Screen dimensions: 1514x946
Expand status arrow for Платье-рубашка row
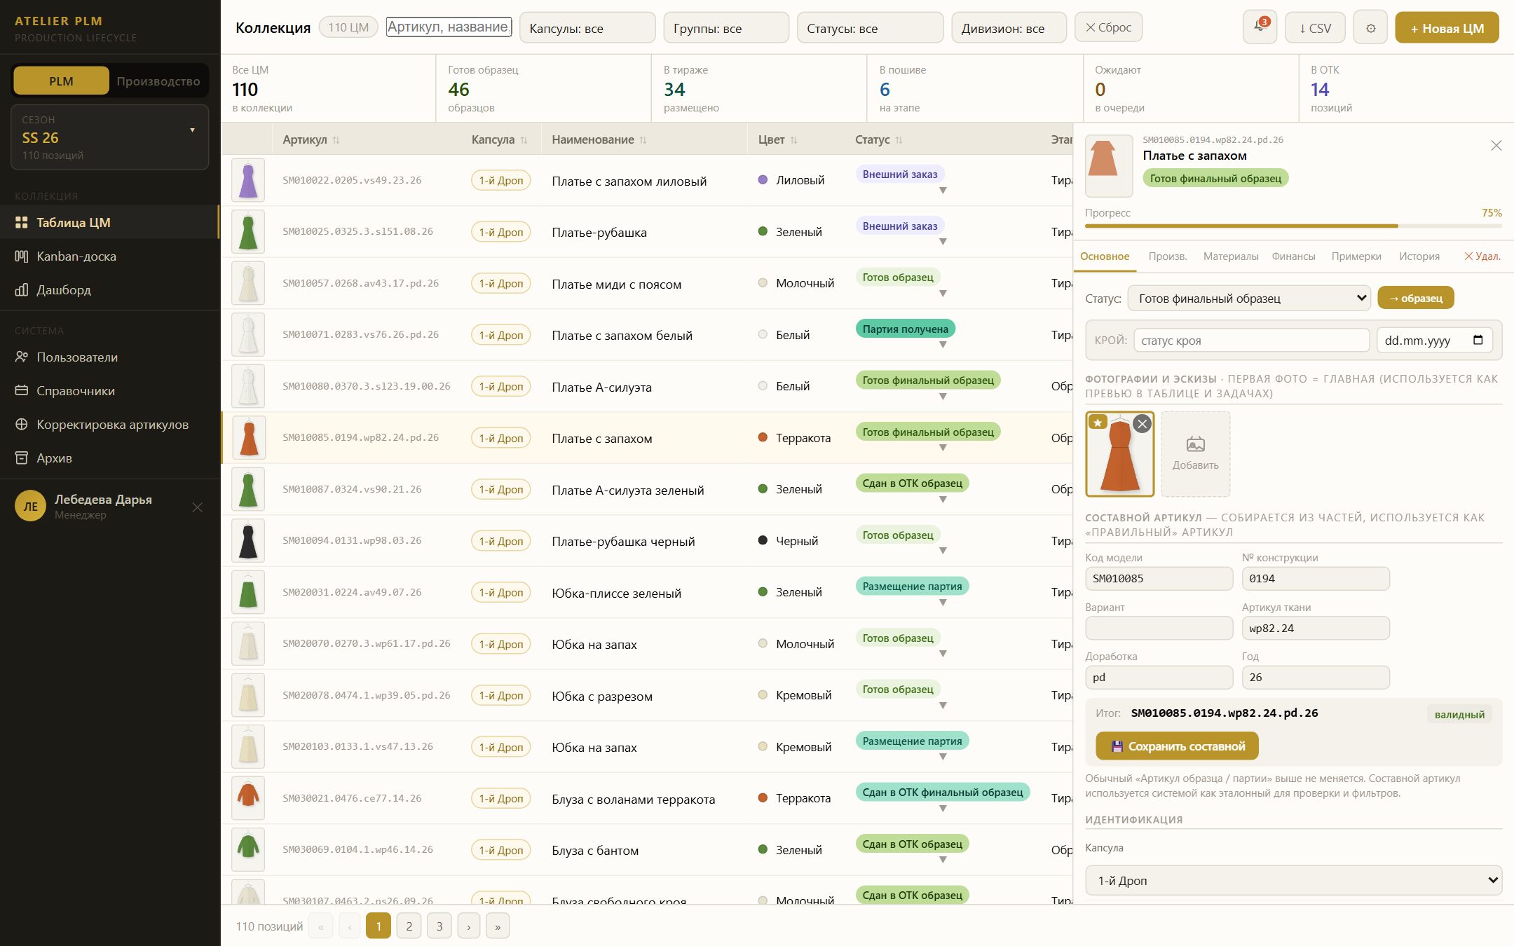pyautogui.click(x=943, y=242)
